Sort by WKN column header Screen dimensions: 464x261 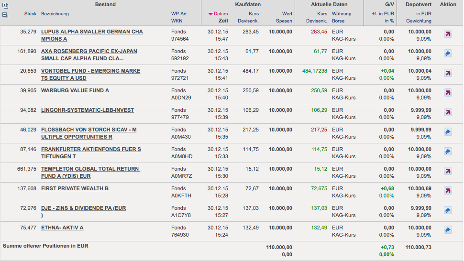coord(177,21)
